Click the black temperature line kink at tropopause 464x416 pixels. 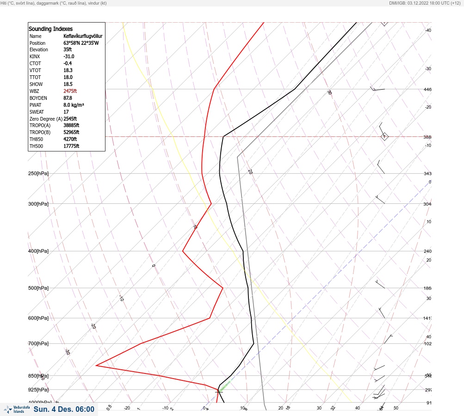[x=223, y=137]
